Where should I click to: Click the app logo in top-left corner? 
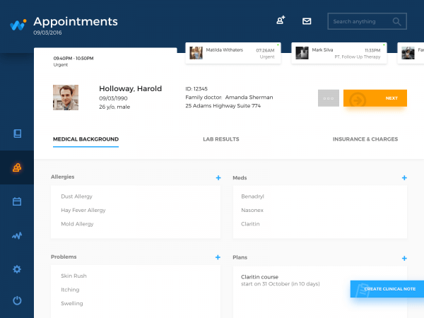[x=17, y=25]
